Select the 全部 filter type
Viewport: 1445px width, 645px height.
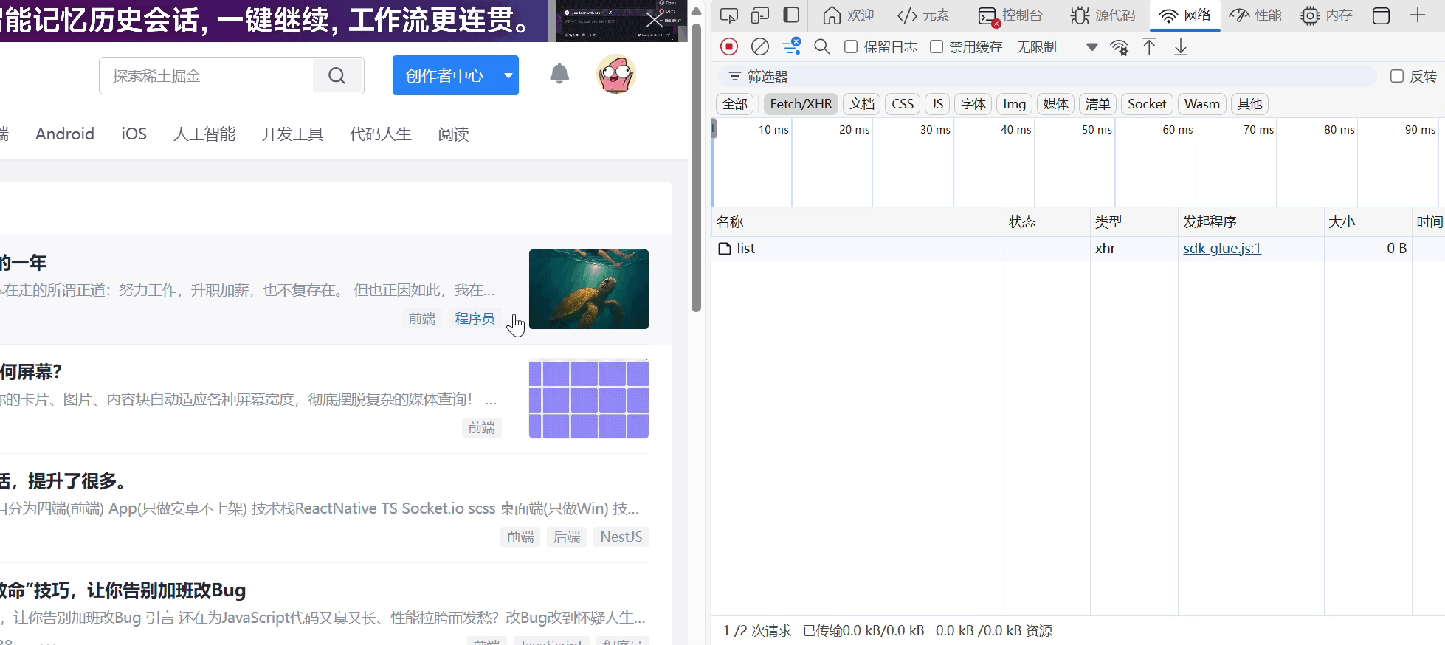pyautogui.click(x=735, y=104)
